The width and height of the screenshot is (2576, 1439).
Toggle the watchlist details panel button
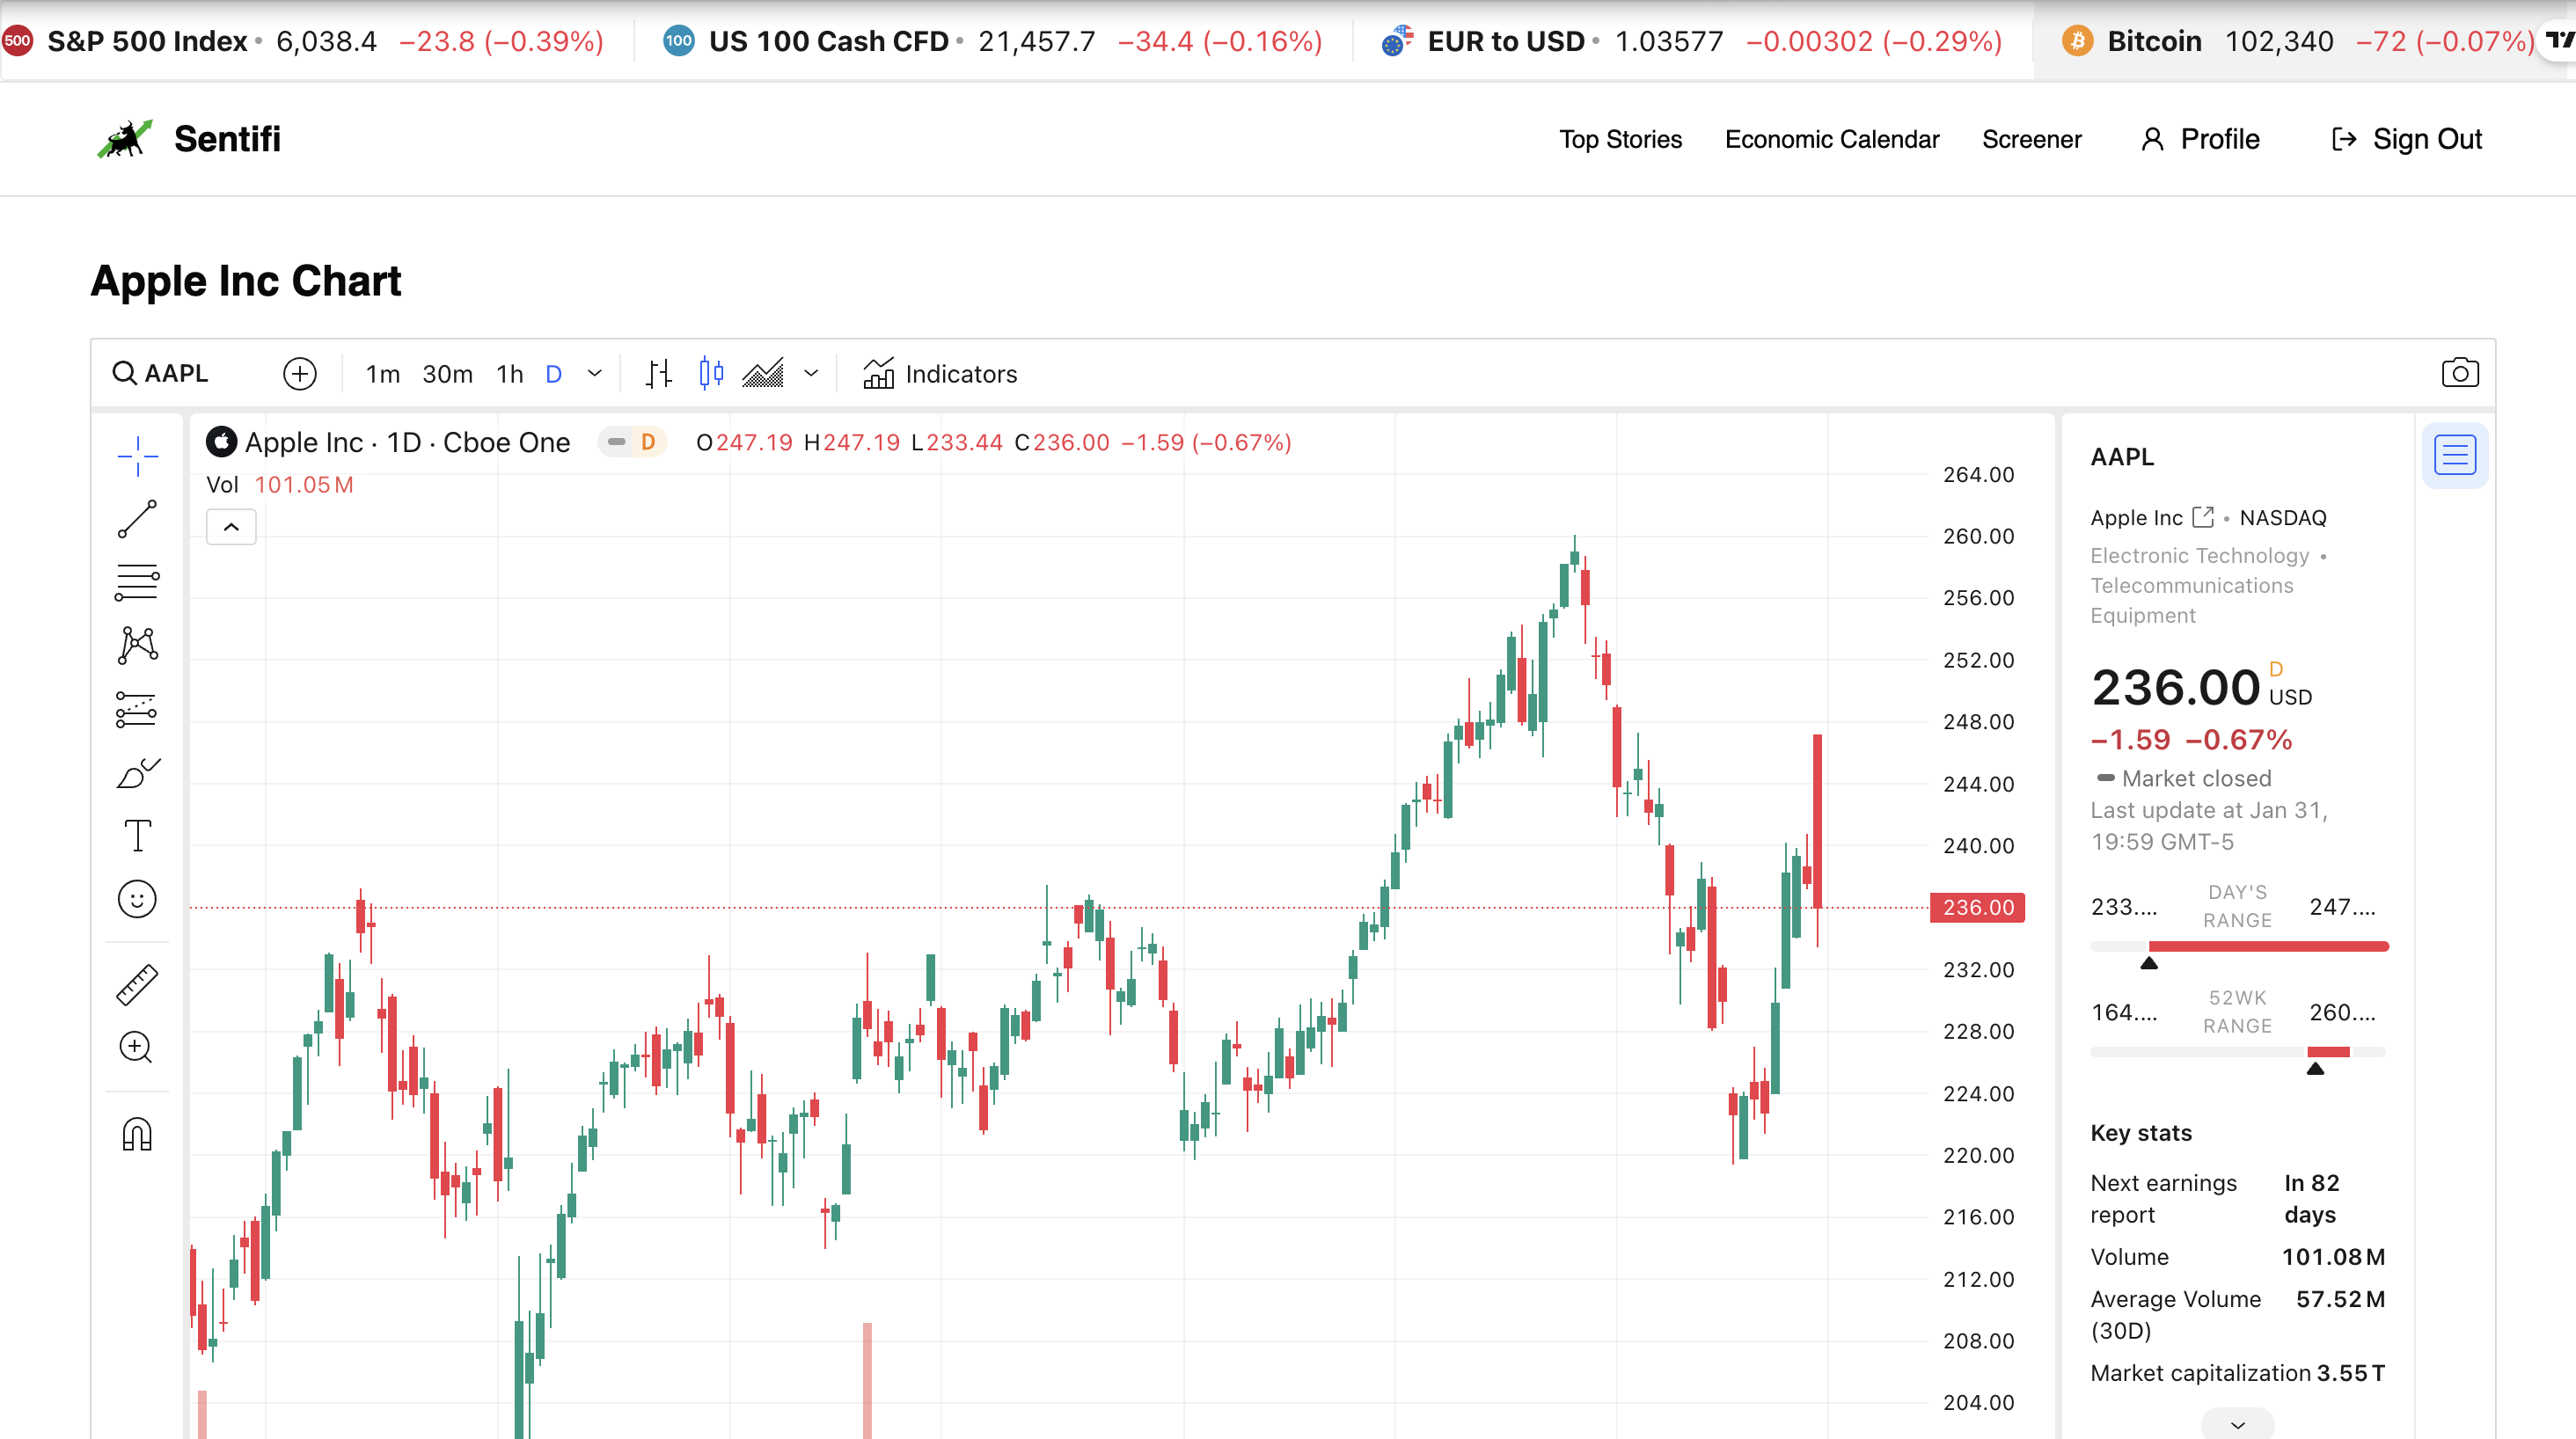[2454, 456]
